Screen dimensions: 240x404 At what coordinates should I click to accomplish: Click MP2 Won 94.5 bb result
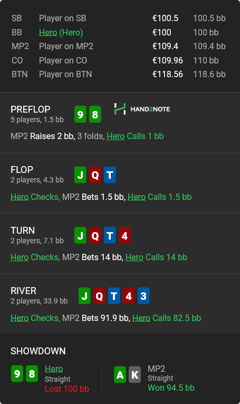[x=171, y=388]
